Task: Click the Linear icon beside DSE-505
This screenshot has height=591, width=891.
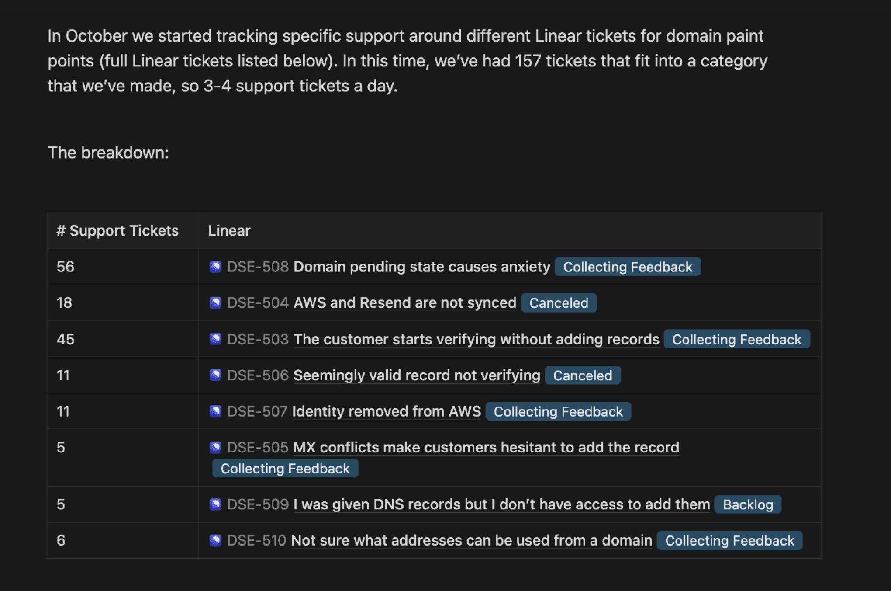Action: coord(215,447)
